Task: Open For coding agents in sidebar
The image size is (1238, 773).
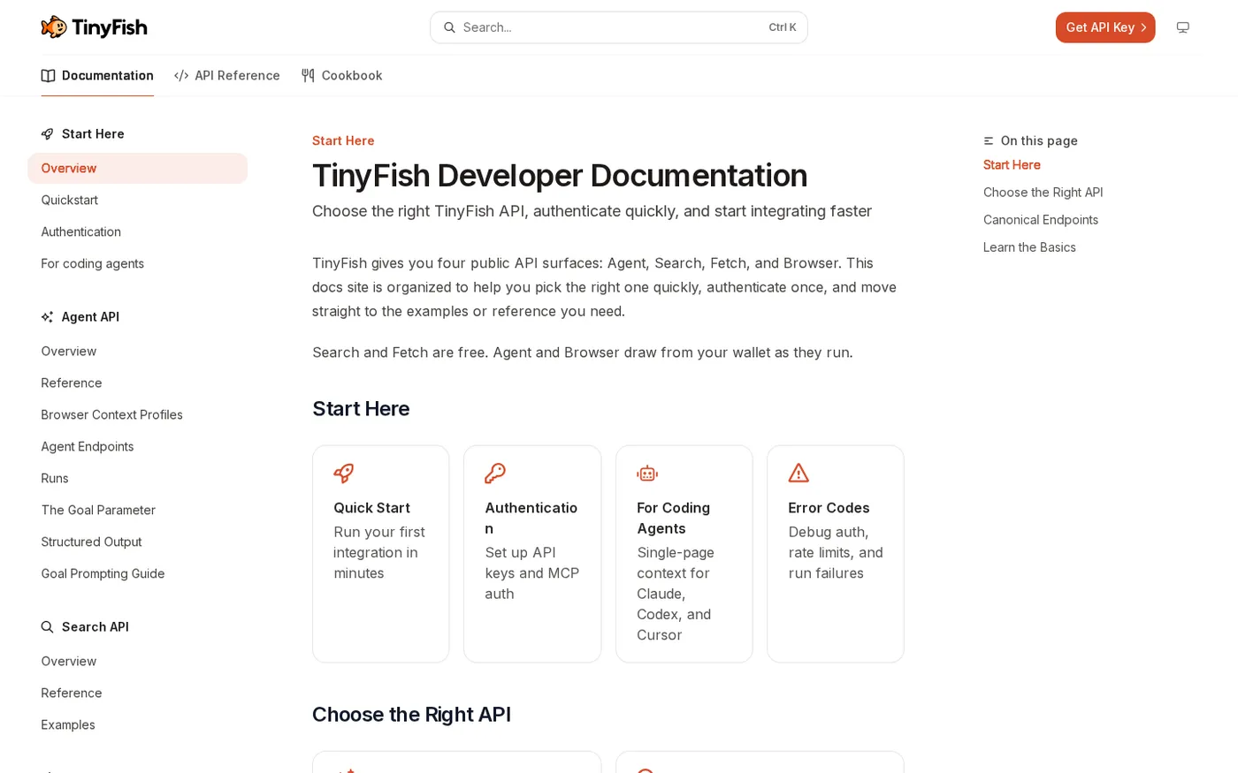Action: pos(138,264)
